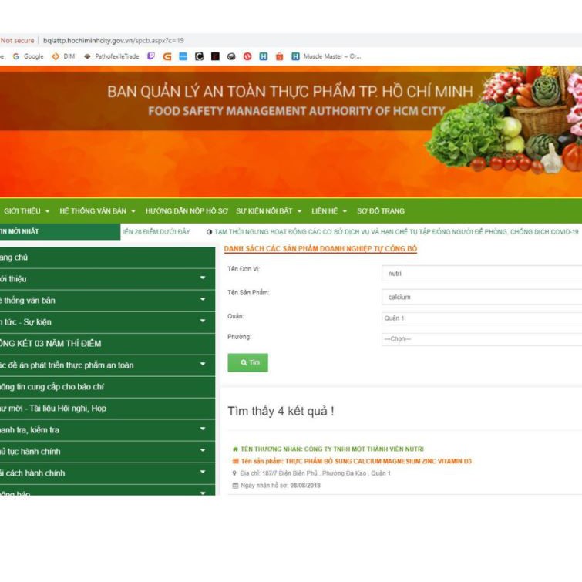The image size is (582, 582).
Task: Click the home icon beside the merchant name
Action: coord(234,449)
